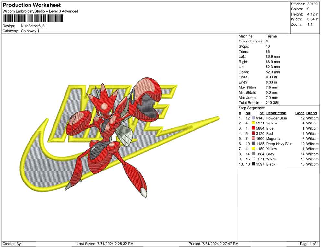This screenshot has height=247, width=321.
Task: Click the Stop Sequence heading
Action: 252,108
